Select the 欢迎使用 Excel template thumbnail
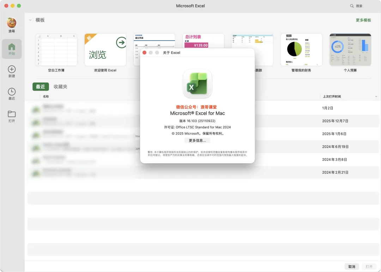This screenshot has height=272, width=381. click(x=105, y=50)
